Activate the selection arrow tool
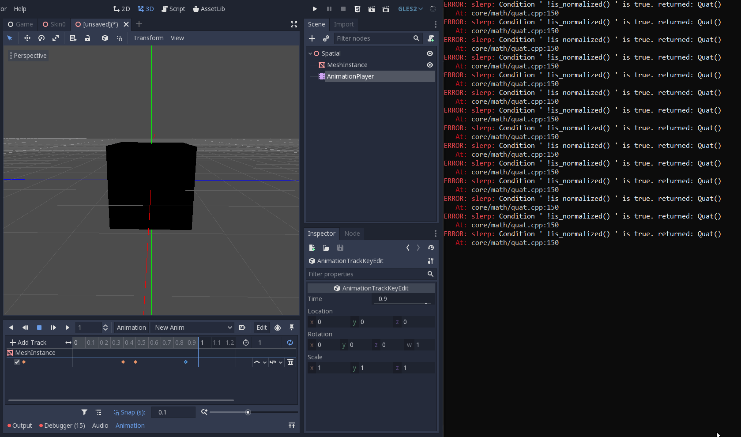Image resolution: width=741 pixels, height=437 pixels. pyautogui.click(x=10, y=38)
